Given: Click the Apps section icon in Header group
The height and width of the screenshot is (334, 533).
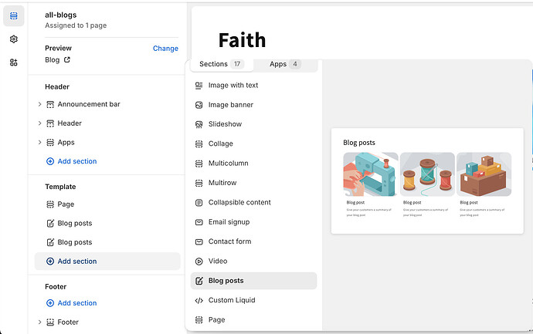Looking at the screenshot, I should [x=50, y=142].
